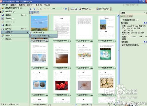Screen dimensions: 147x106
Task: Open the 编辑 menu
Action: [13, 5]
